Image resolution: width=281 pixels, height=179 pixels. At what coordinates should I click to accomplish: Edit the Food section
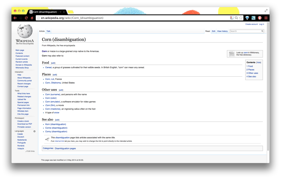point(53,63)
